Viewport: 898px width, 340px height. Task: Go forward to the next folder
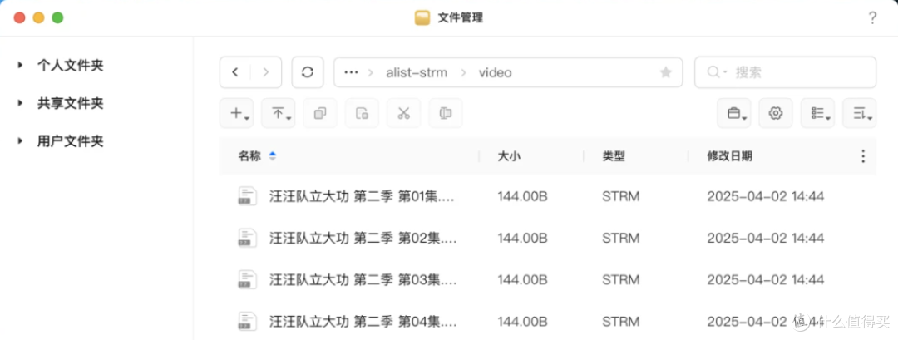point(266,72)
